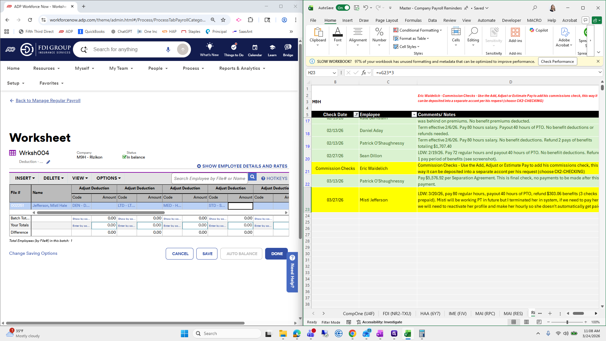Click the Search Employee by File# field
Viewport: 606px width, 341px height.
coord(210,178)
